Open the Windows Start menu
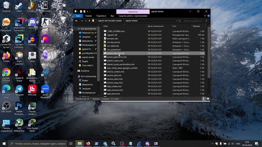262x147 pixels. [x=4, y=143]
